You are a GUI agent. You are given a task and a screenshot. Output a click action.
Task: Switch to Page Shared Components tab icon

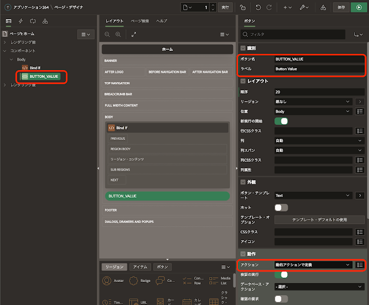(x=45, y=21)
